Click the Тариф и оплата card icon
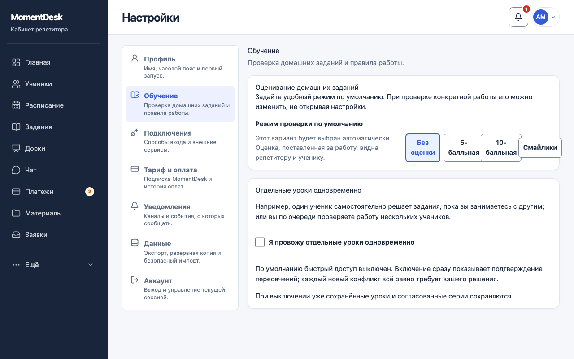The height and width of the screenshot is (359, 574). coord(135,169)
